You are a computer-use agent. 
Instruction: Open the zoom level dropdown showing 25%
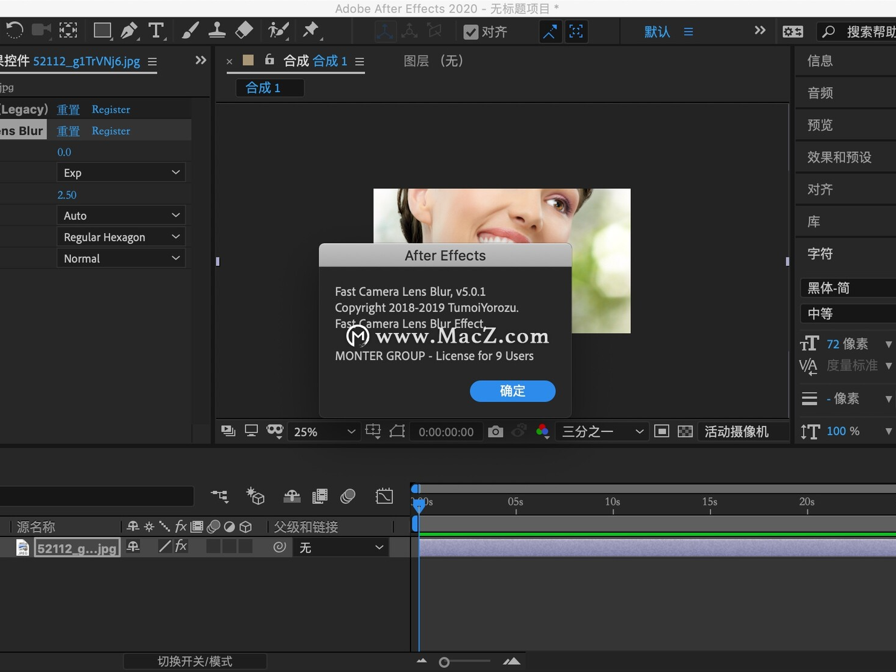[323, 431]
